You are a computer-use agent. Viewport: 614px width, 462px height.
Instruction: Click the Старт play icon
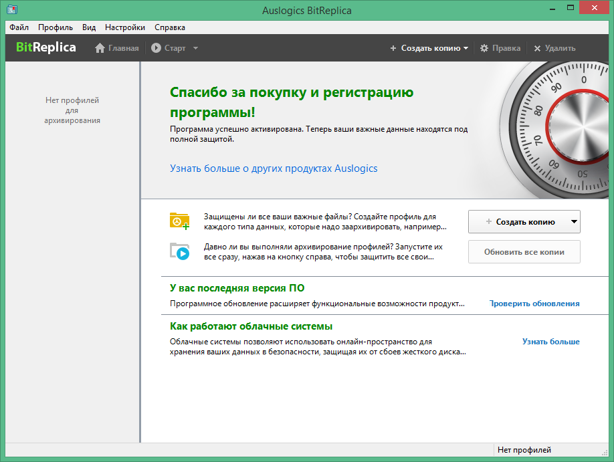pos(156,48)
